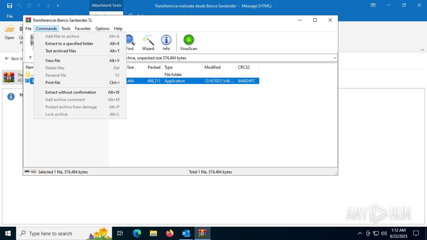Switch to WinRAR on the taskbar
The image size is (427, 240).
(202, 233)
